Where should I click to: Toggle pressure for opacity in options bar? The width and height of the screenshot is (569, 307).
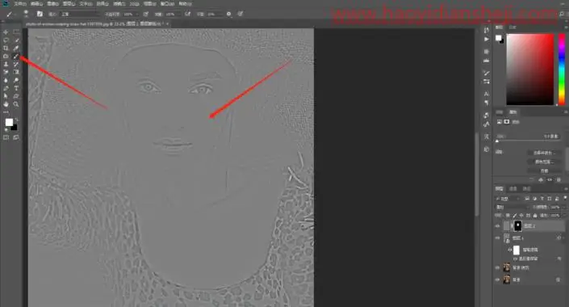pos(146,14)
